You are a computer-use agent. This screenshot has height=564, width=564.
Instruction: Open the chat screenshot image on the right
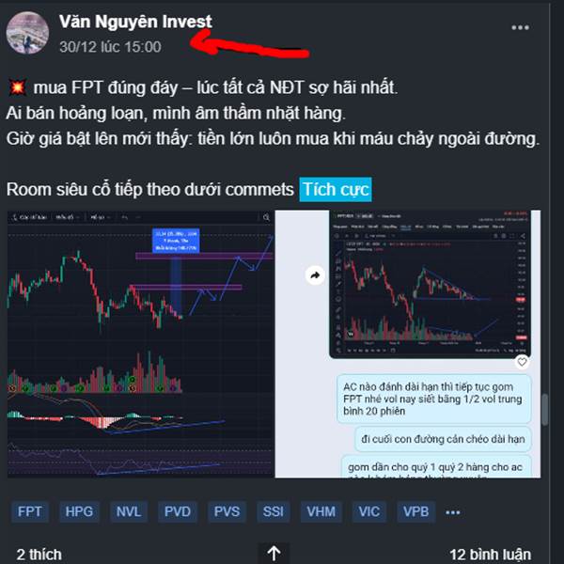[x=408, y=344]
